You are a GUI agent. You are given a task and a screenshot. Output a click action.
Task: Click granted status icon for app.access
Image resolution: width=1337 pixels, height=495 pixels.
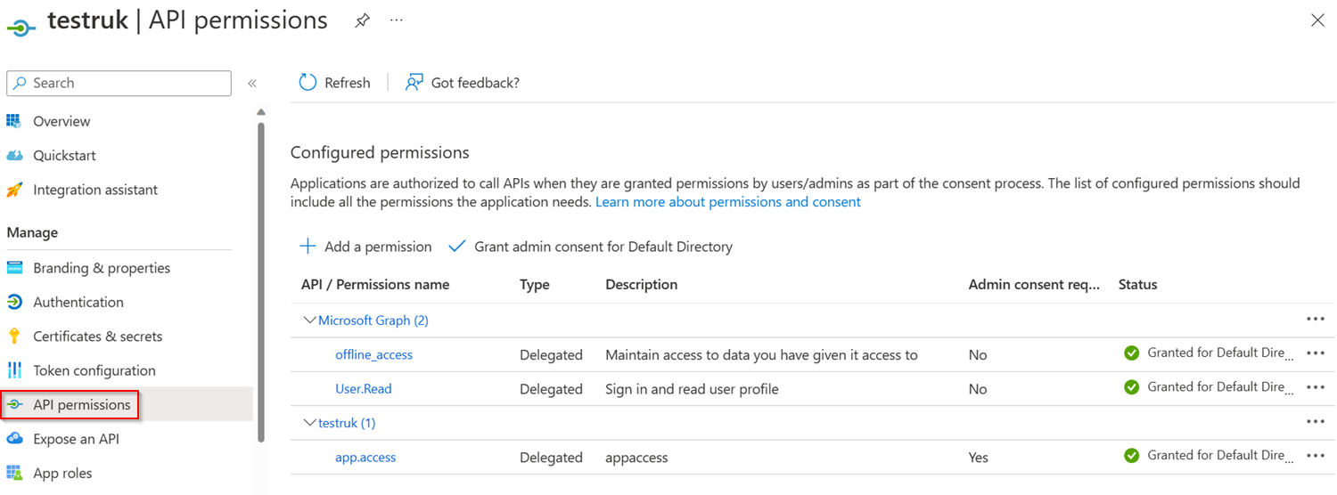1132,456
